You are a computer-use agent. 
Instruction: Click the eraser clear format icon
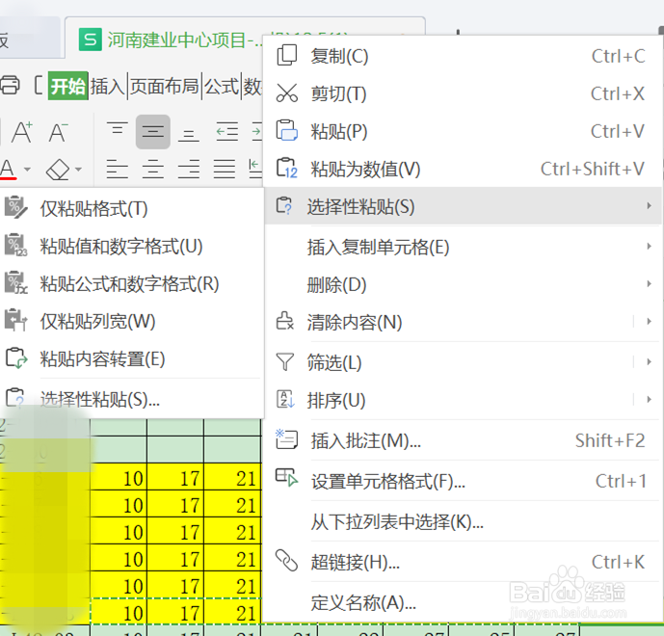point(58,170)
